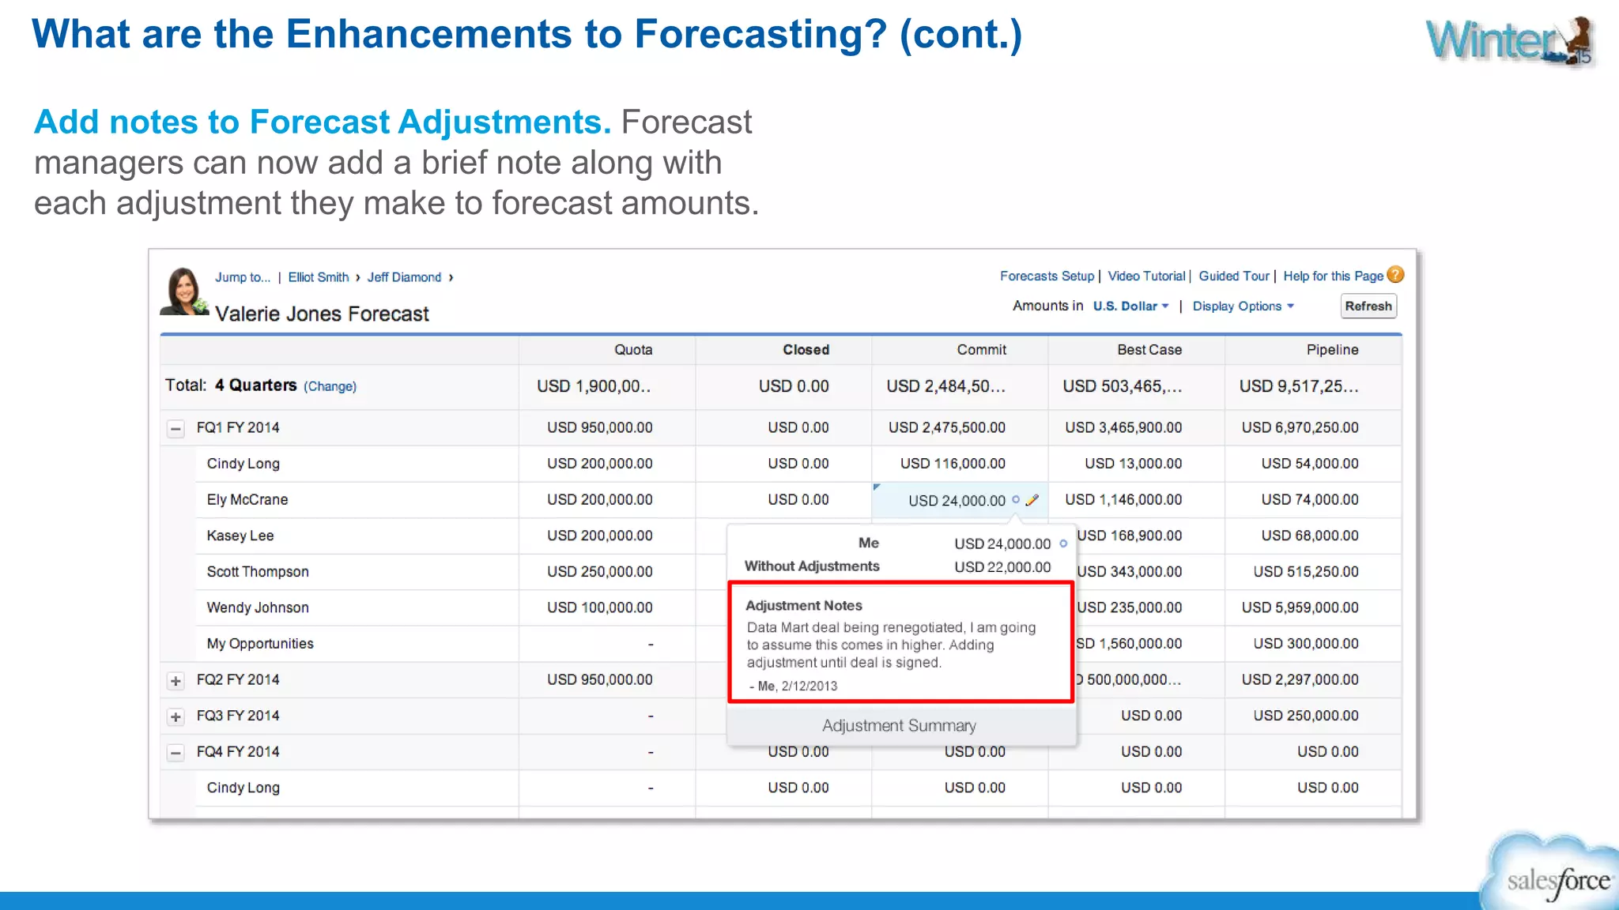This screenshot has width=1619, height=910.
Task: Click the (Change) link next to 4 Quarters
Action: [330, 386]
